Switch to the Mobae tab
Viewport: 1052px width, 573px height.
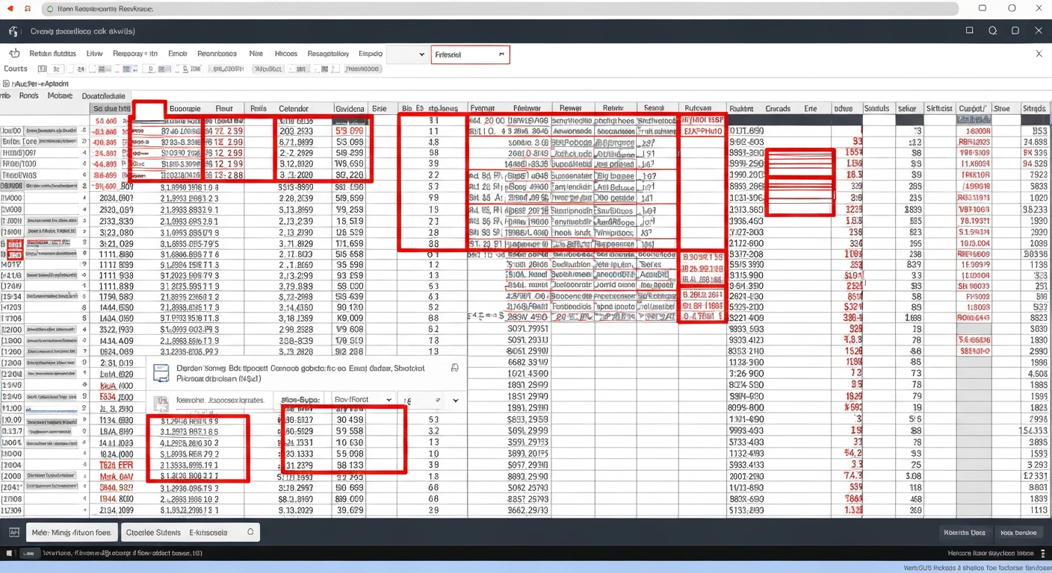coord(60,95)
